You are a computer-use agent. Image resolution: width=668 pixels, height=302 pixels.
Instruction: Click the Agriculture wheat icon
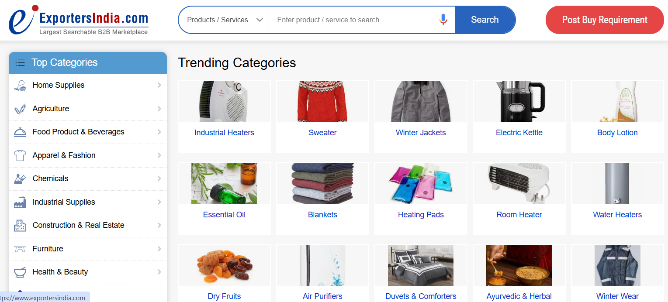20,109
